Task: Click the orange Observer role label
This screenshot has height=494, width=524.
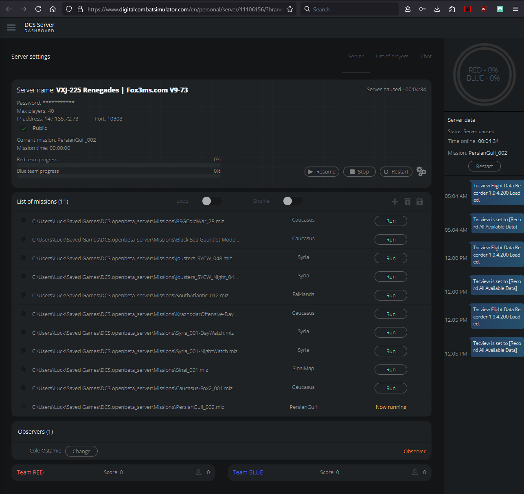Action: (414, 452)
